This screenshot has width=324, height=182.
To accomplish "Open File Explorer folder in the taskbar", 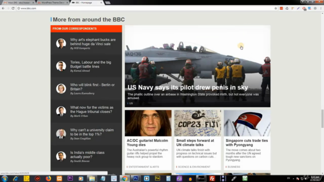I will point(92,178).
